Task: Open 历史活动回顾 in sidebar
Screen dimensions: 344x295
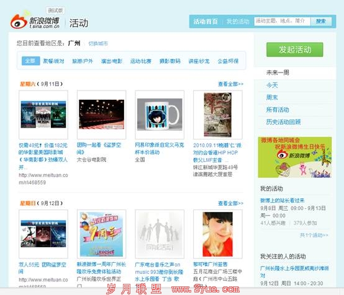Action: pos(283,121)
